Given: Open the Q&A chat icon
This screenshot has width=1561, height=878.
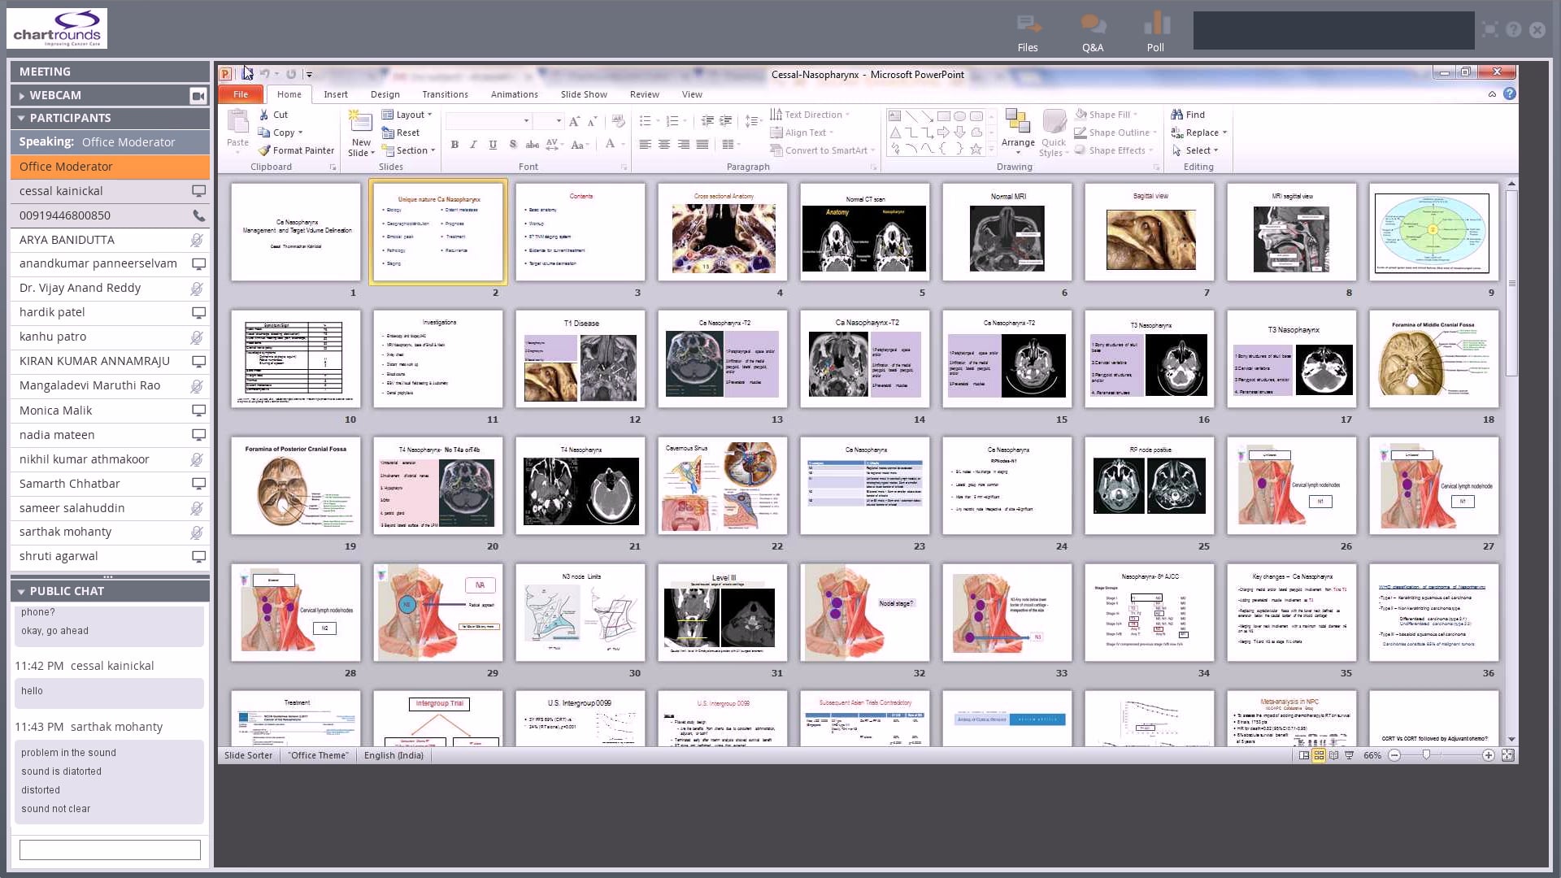Looking at the screenshot, I should [x=1093, y=24].
